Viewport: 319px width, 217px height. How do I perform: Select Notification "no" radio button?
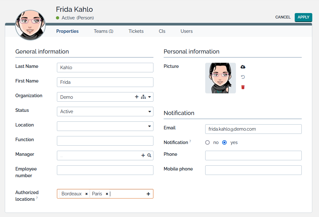pyautogui.click(x=207, y=142)
